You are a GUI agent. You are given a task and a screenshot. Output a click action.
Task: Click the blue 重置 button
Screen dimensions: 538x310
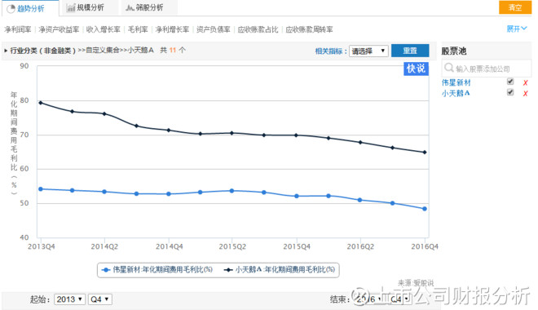coord(410,51)
